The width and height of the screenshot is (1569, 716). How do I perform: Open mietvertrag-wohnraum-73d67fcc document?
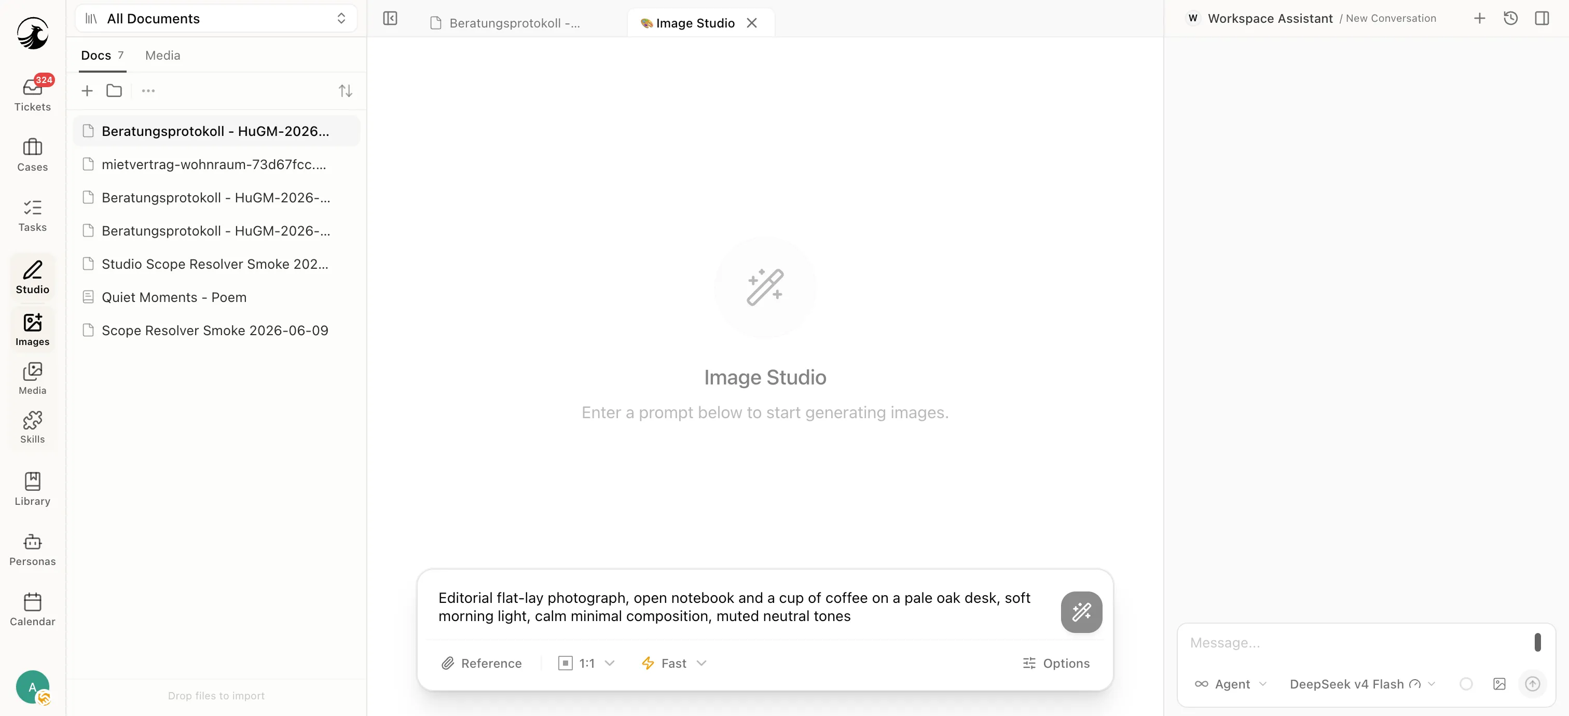[x=216, y=164]
